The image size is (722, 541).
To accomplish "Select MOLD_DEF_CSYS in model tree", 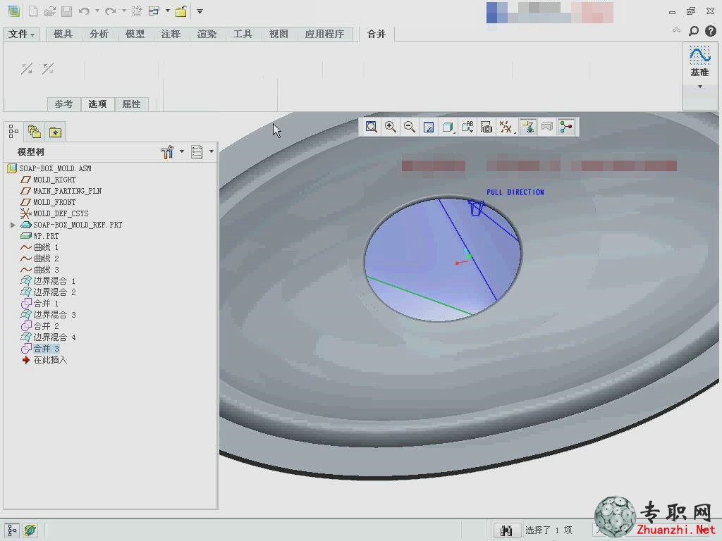I will click(61, 213).
